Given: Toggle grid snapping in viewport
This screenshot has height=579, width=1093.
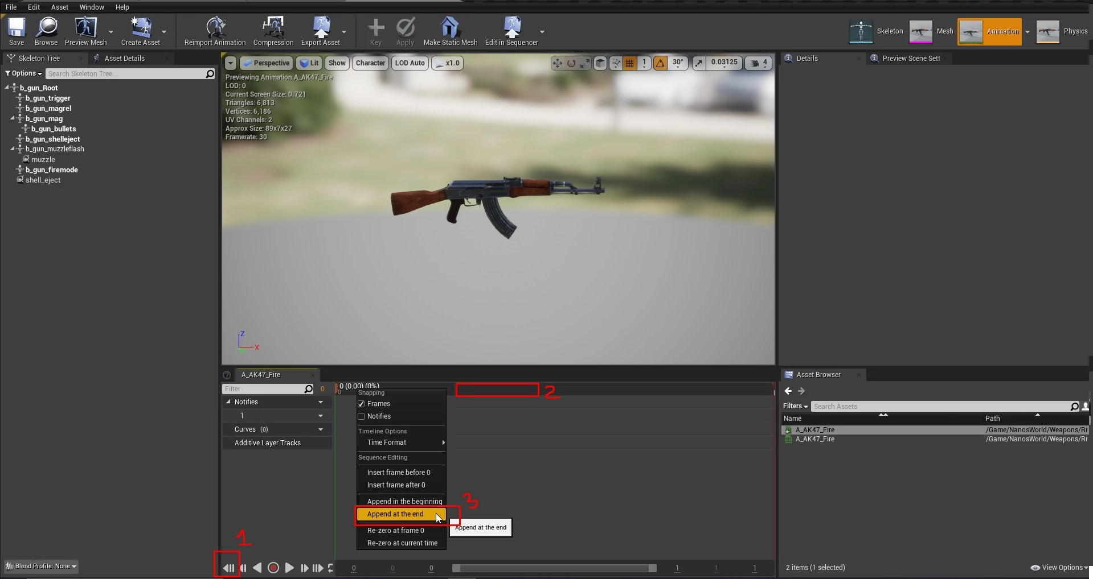Looking at the screenshot, I should click(630, 63).
